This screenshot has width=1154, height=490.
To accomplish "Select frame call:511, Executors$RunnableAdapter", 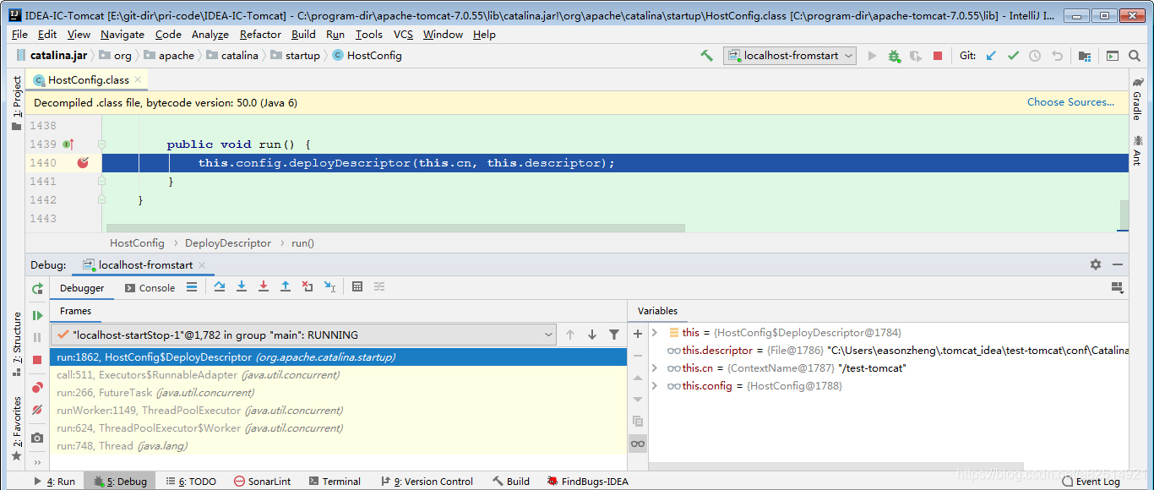I will [x=338, y=375].
